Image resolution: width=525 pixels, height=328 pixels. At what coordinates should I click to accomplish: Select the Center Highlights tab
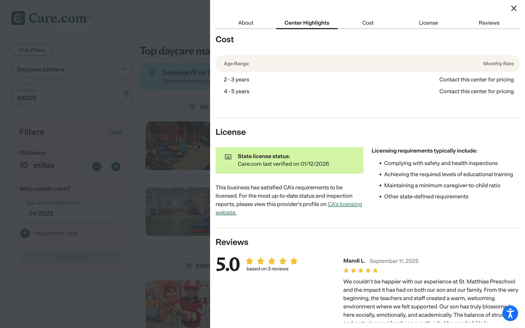307,23
